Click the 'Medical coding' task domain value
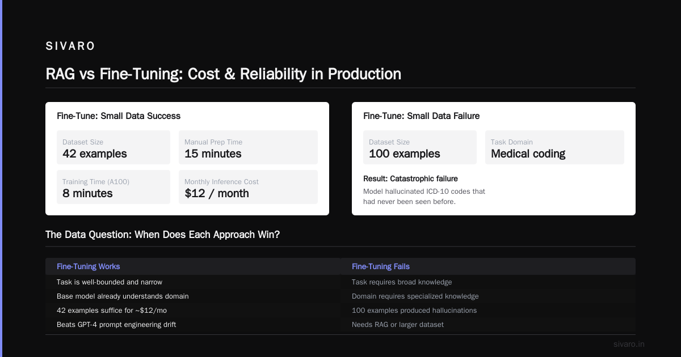The width and height of the screenshot is (681, 357). tap(528, 154)
